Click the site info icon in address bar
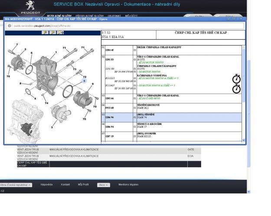Image resolution: width=271 pixels, height=216 pixels. tap(10, 25)
